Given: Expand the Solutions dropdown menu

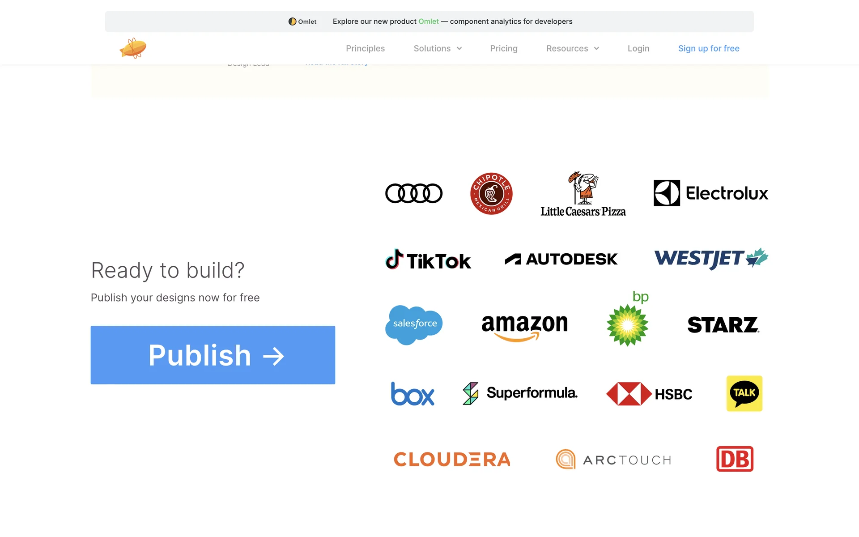Looking at the screenshot, I should point(437,48).
